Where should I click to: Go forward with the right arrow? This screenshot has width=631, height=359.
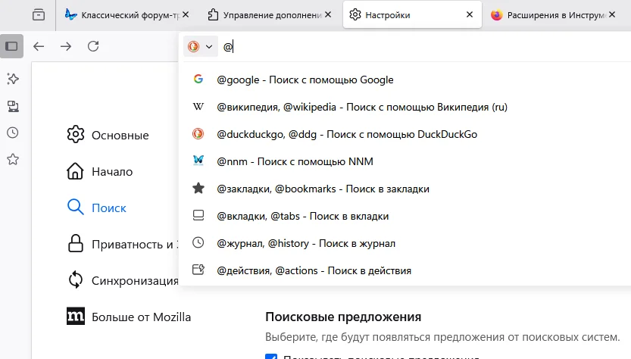[66, 46]
